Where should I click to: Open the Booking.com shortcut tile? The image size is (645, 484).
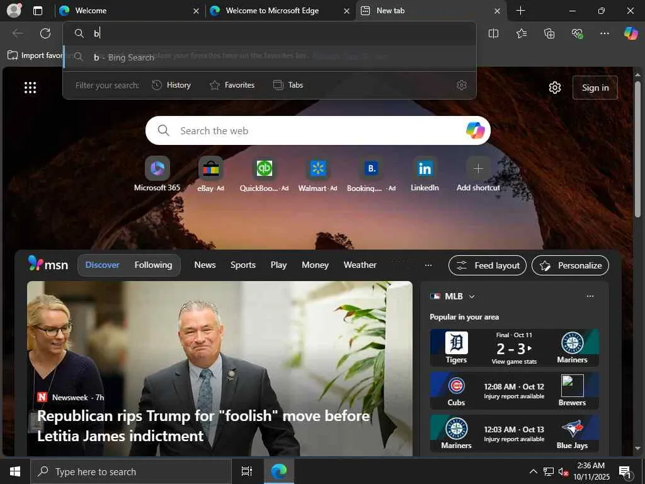(x=371, y=174)
